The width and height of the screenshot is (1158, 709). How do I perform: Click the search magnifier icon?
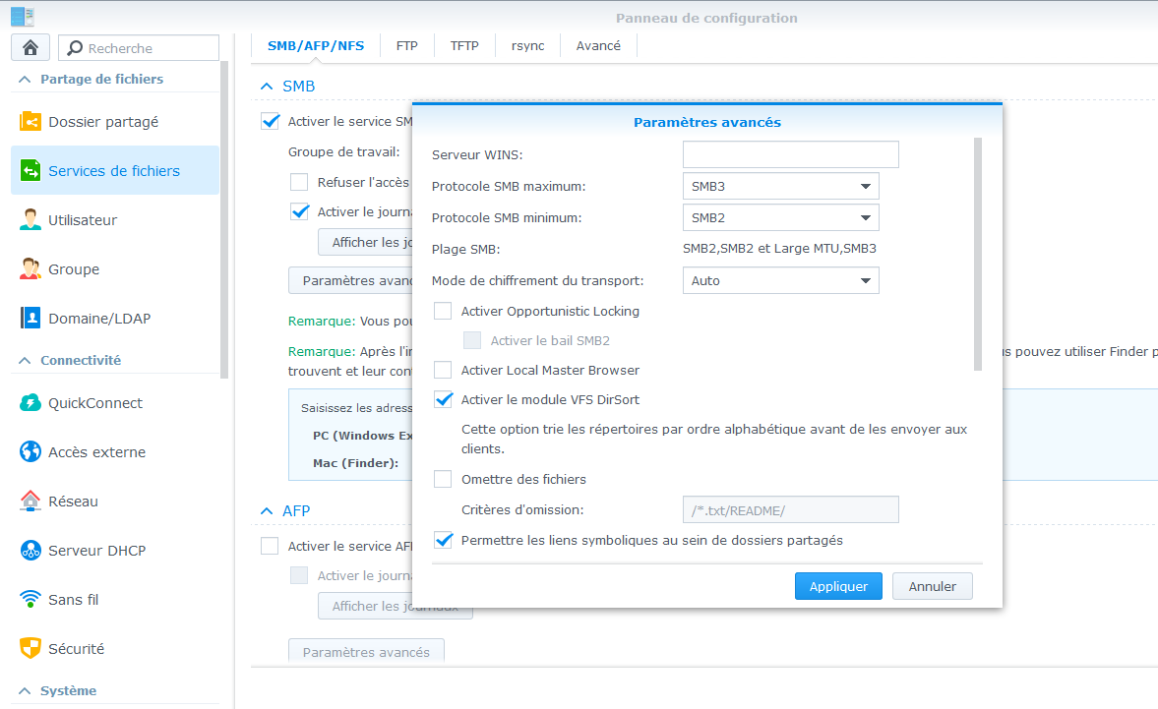point(75,48)
